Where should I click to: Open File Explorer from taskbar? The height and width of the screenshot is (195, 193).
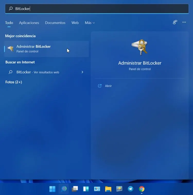coord(108,189)
